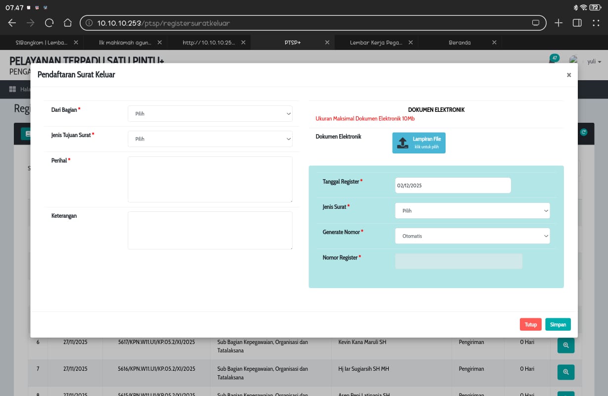Click magnifier detail icon for row 6

565,345
